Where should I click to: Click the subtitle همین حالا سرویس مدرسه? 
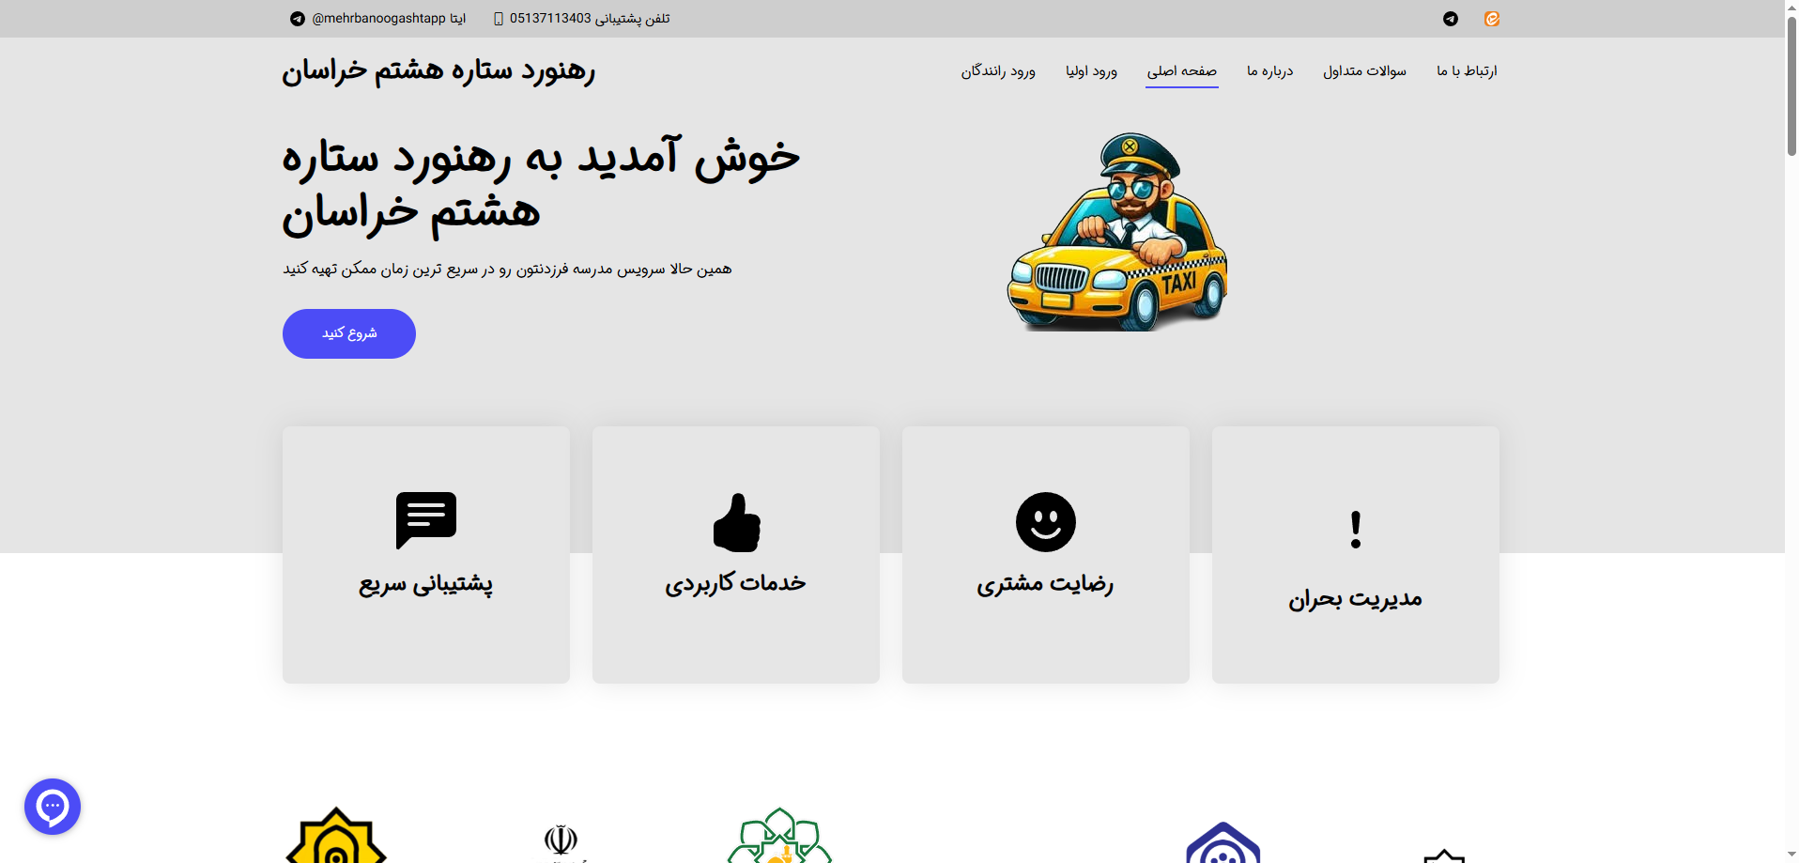pos(507,270)
